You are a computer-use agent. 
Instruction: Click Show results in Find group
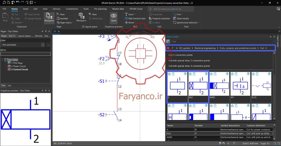pyautogui.click(x=181, y=18)
